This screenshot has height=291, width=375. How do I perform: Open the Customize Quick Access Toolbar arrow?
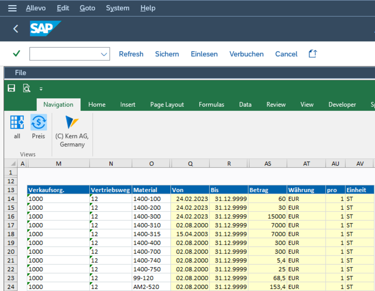(x=41, y=89)
